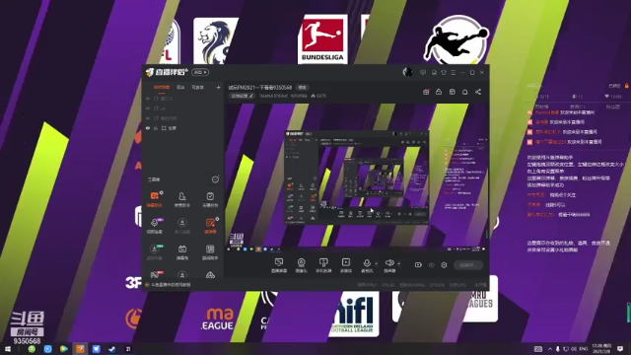631x355 pixels.
Task: Open the Windows notification center
Action: click(620, 348)
